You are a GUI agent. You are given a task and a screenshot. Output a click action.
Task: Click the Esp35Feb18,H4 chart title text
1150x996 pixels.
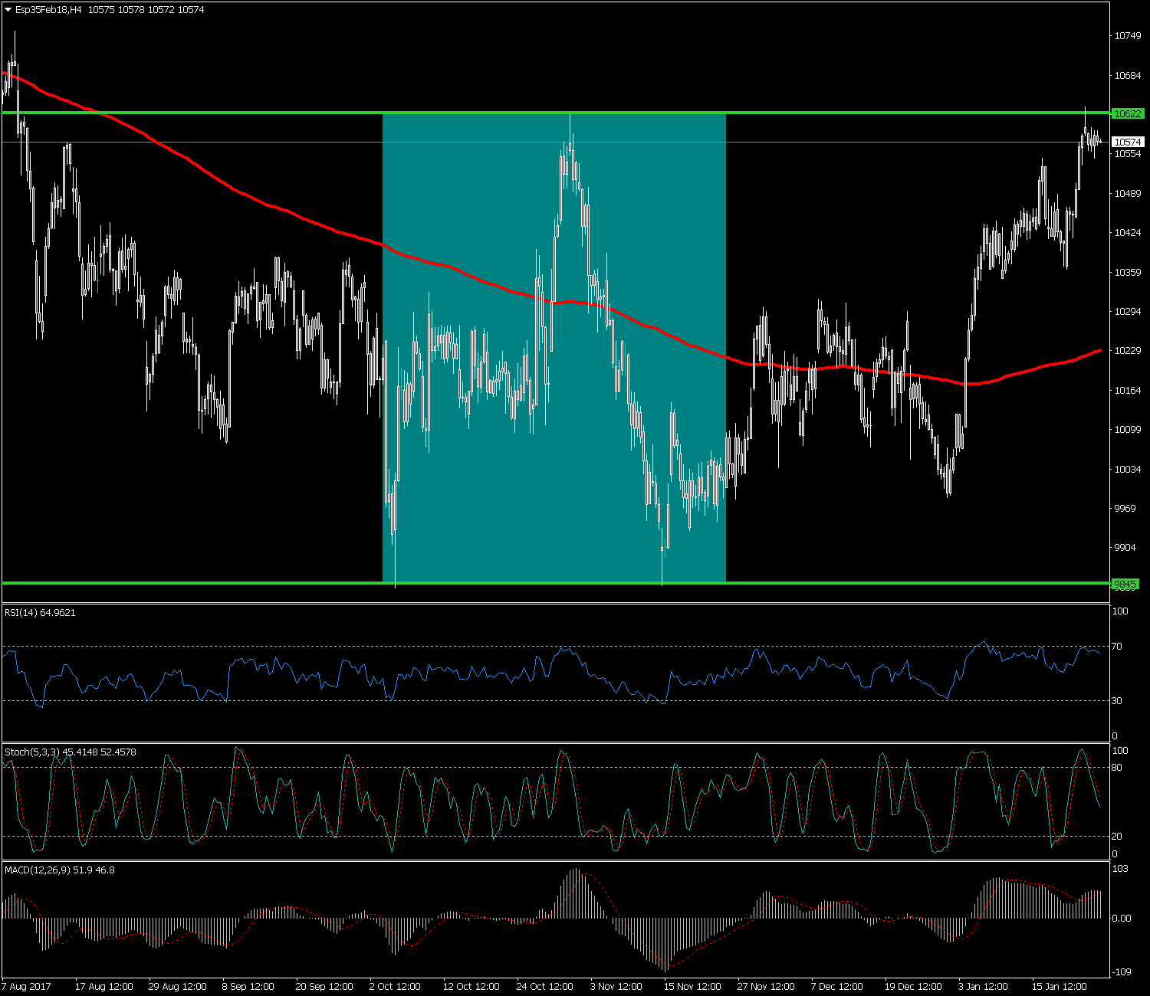(x=49, y=10)
